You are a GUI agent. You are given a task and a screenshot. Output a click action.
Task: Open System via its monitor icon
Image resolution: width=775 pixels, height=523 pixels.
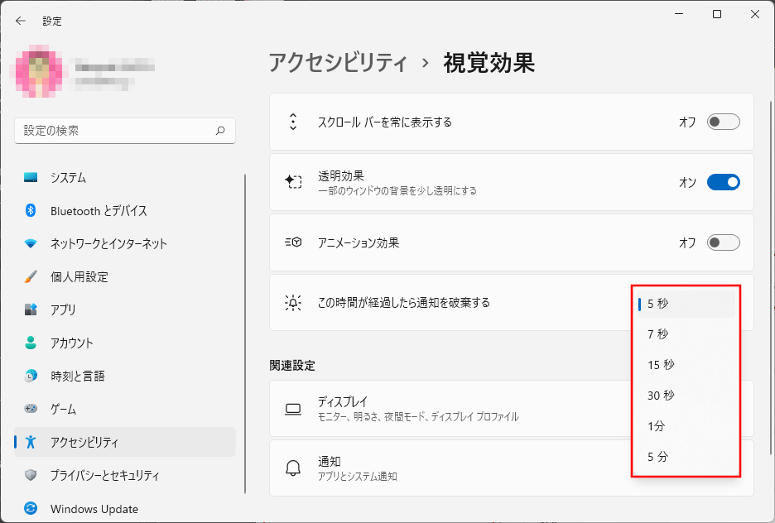tap(31, 178)
